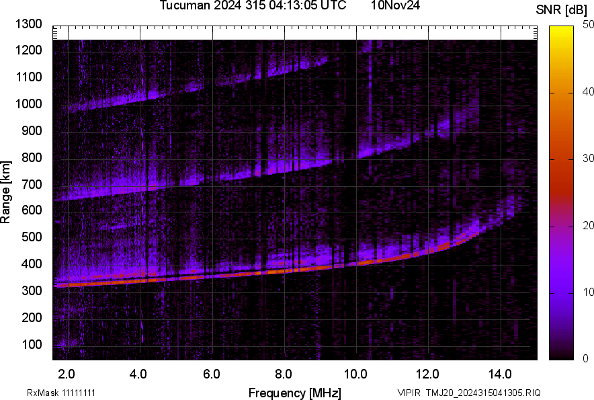Click the '8.0' frequency tick label

[284, 374]
